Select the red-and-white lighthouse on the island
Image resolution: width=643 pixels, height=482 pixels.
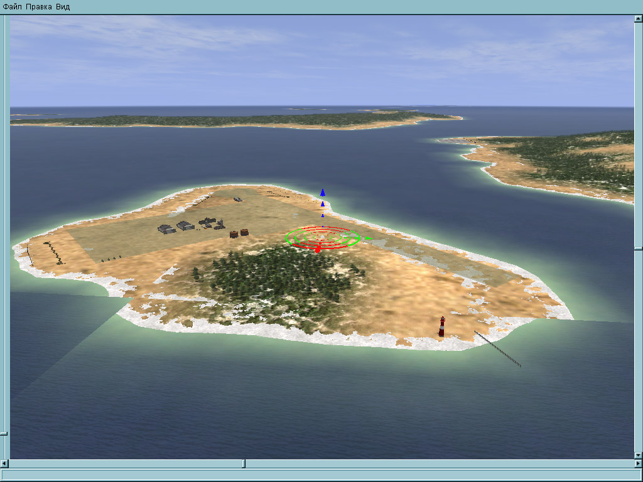tap(442, 326)
